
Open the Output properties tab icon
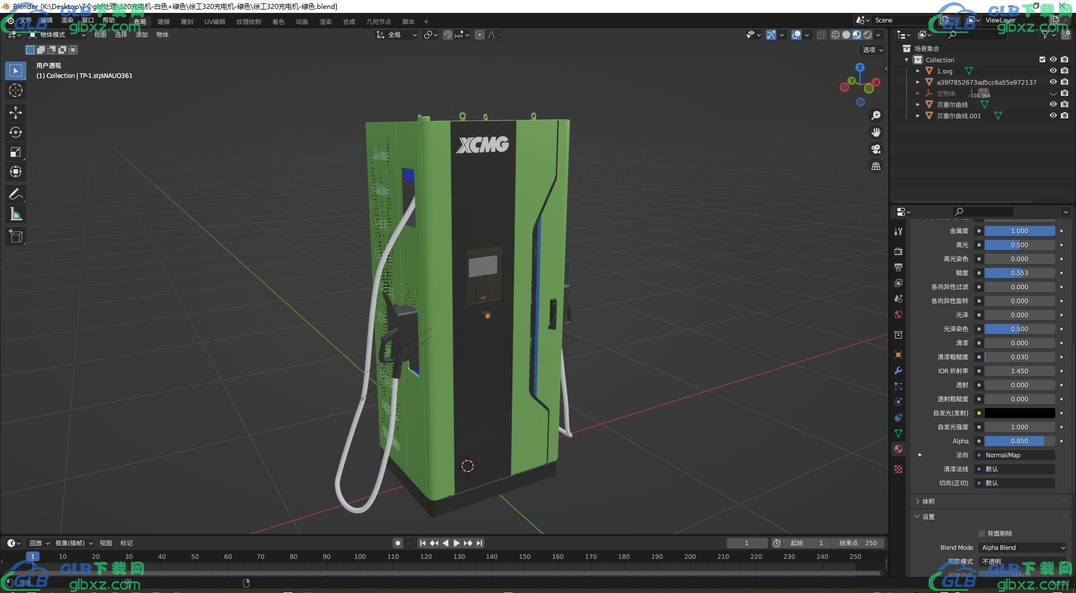[898, 267]
